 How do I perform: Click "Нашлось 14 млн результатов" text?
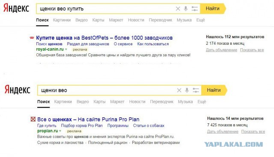pyautogui.click(x=235, y=118)
